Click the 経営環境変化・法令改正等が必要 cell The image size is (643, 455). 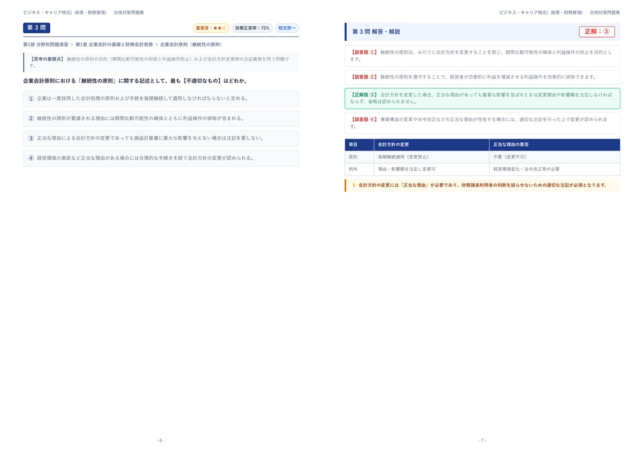pyautogui.click(x=554, y=169)
